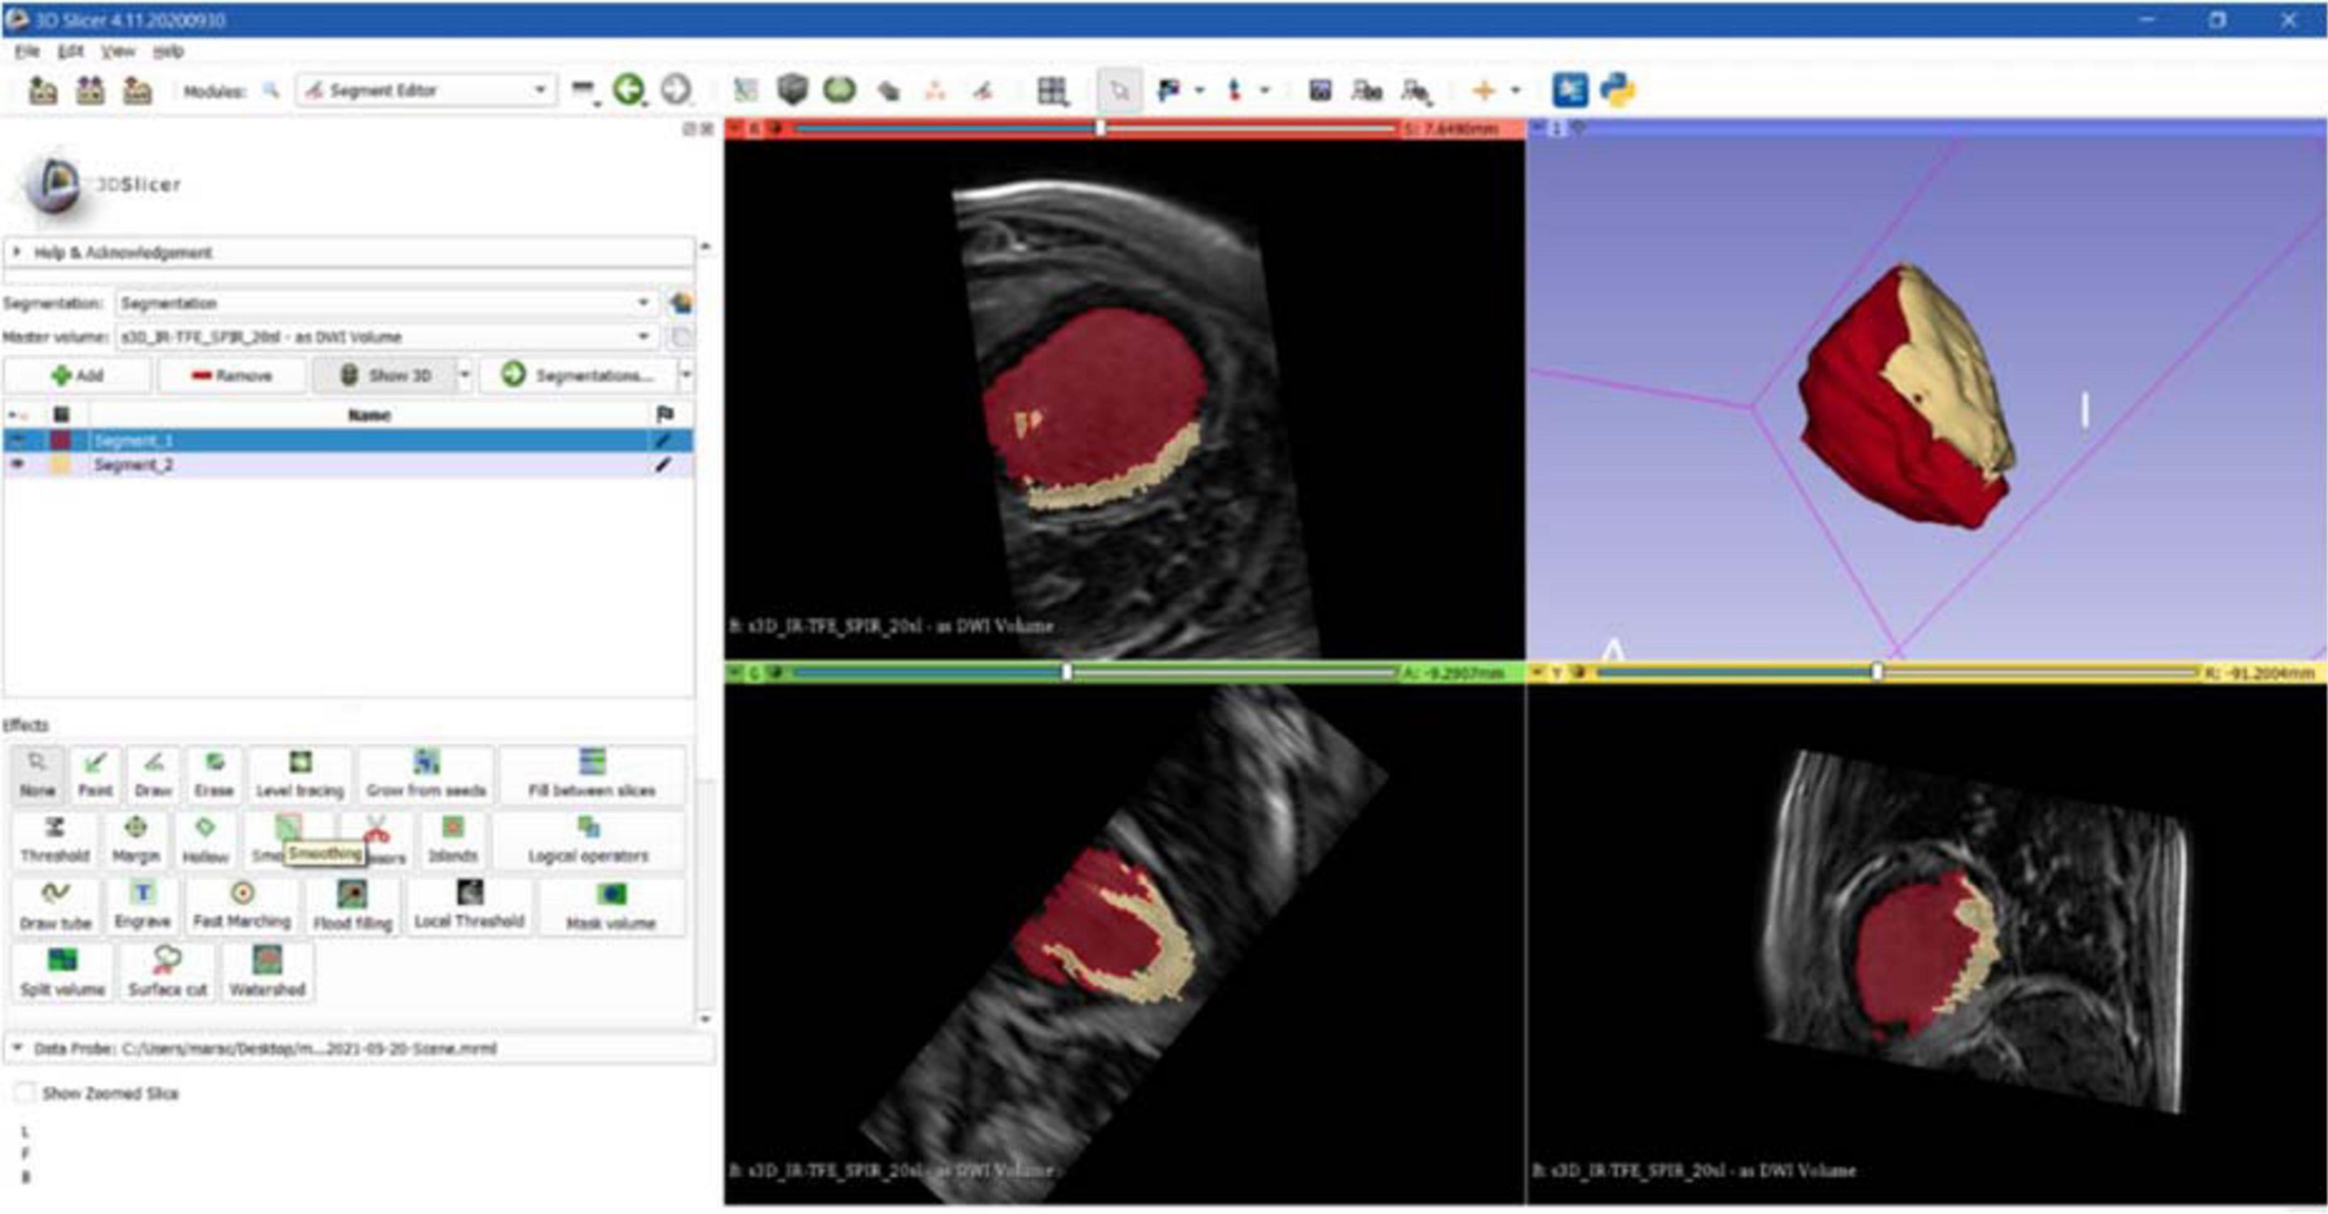The width and height of the screenshot is (2328, 1214).
Task: Click the Save Data toolbar icon
Action: (x=138, y=91)
